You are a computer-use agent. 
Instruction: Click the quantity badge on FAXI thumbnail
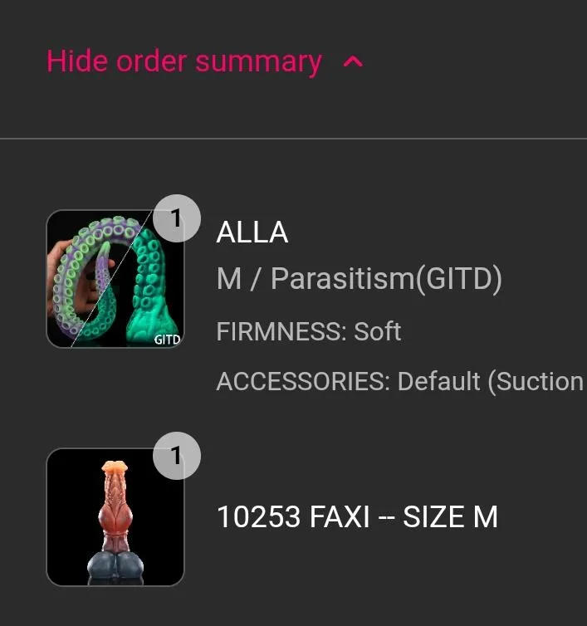(x=176, y=456)
